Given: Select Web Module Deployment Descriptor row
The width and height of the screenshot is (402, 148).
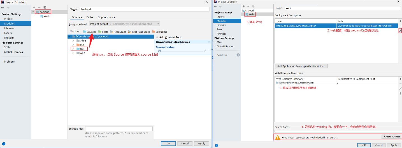Looking at the screenshot, I should [x=305, y=26].
